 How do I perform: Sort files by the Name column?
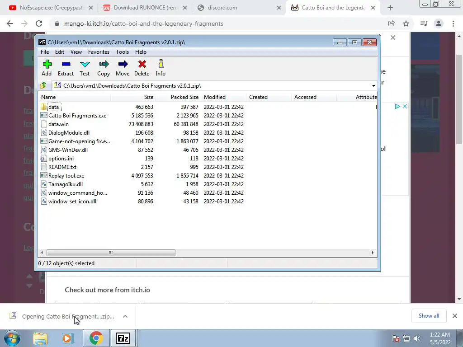click(75, 97)
